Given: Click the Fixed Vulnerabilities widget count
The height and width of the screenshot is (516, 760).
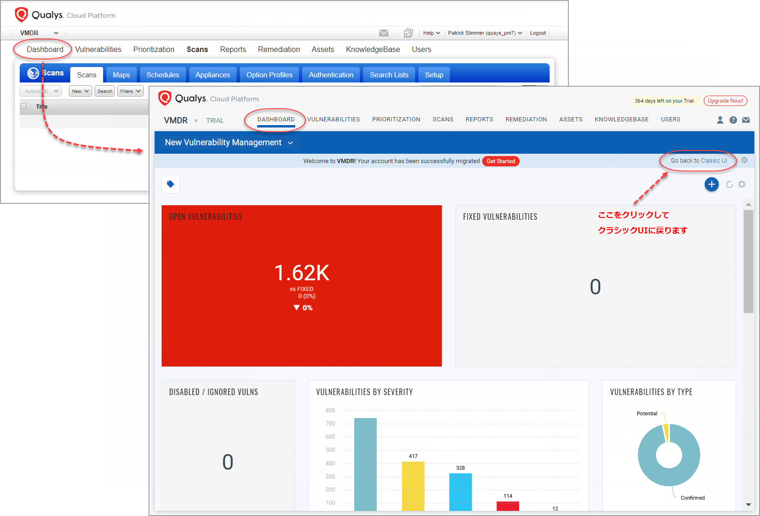Looking at the screenshot, I should pos(595,287).
